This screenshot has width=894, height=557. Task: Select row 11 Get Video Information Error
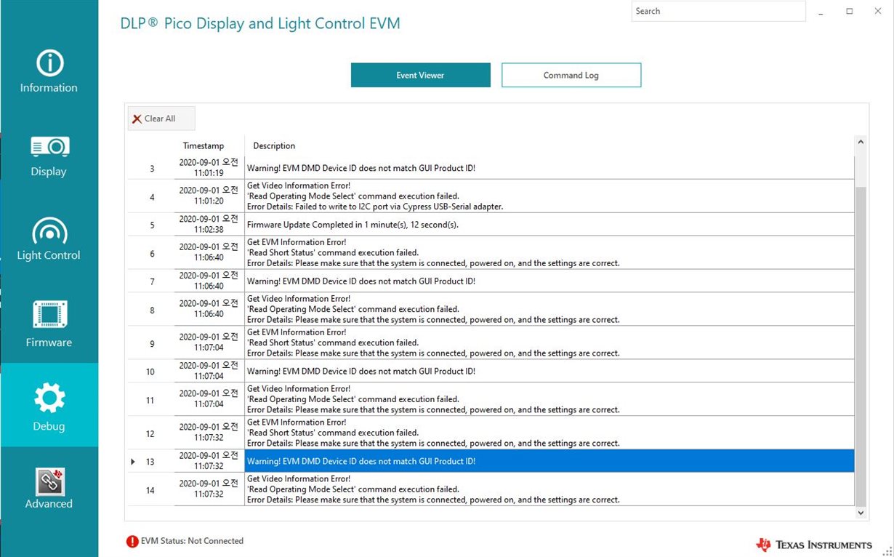pos(549,399)
